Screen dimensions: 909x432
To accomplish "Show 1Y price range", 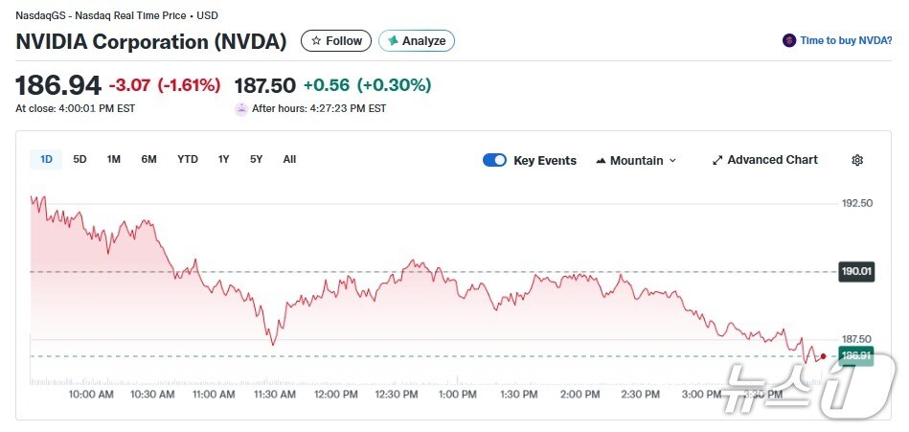I will pyautogui.click(x=223, y=159).
